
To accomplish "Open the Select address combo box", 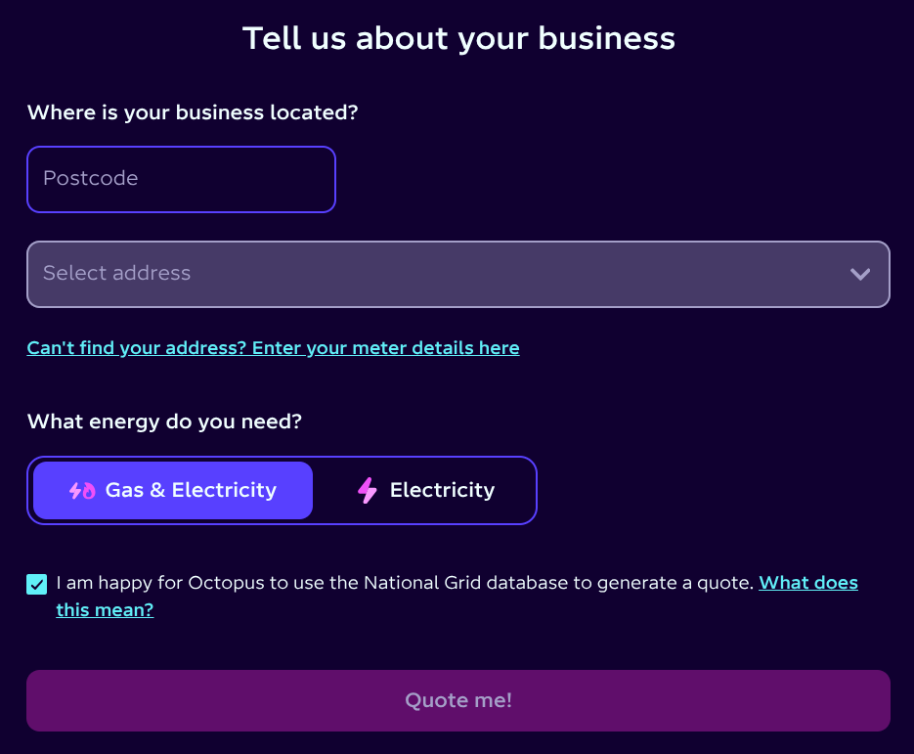I will 457,274.
